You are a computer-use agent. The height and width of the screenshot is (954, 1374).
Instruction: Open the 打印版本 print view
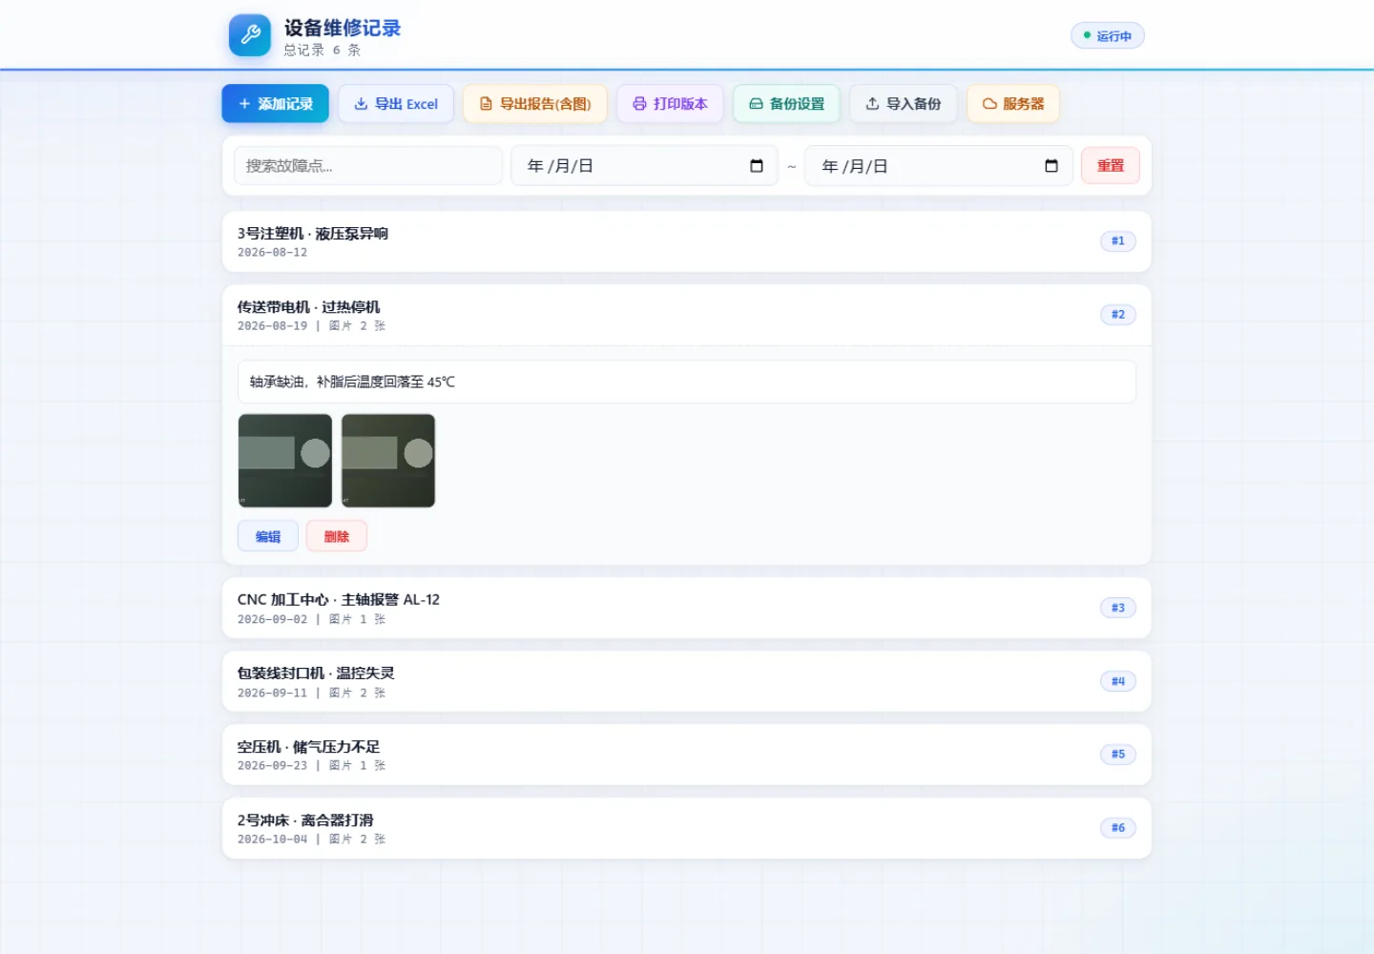pyautogui.click(x=670, y=104)
